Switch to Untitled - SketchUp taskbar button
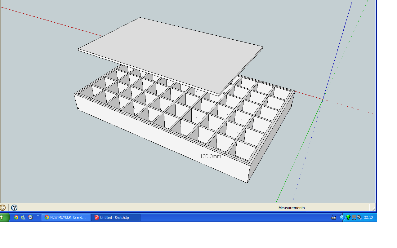This screenshot has height=248, width=397. [x=116, y=217]
